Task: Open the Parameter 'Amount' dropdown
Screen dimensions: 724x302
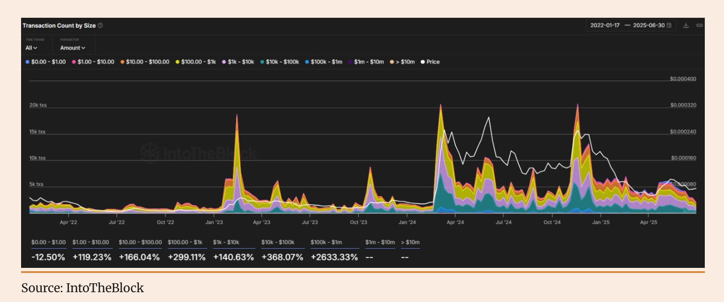Action: click(73, 48)
